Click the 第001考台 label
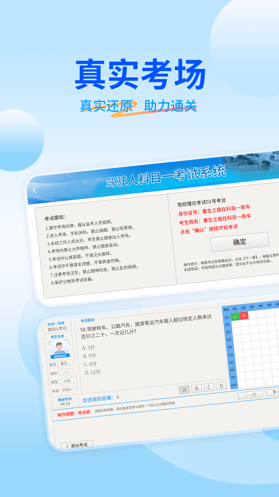This screenshot has width=279, height=497. pyautogui.click(x=57, y=329)
